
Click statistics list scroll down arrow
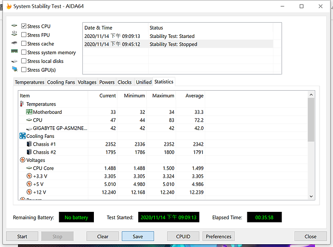[311, 197]
